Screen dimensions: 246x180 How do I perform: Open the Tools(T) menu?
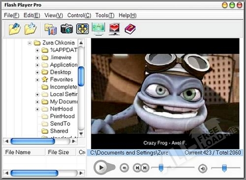click(105, 15)
